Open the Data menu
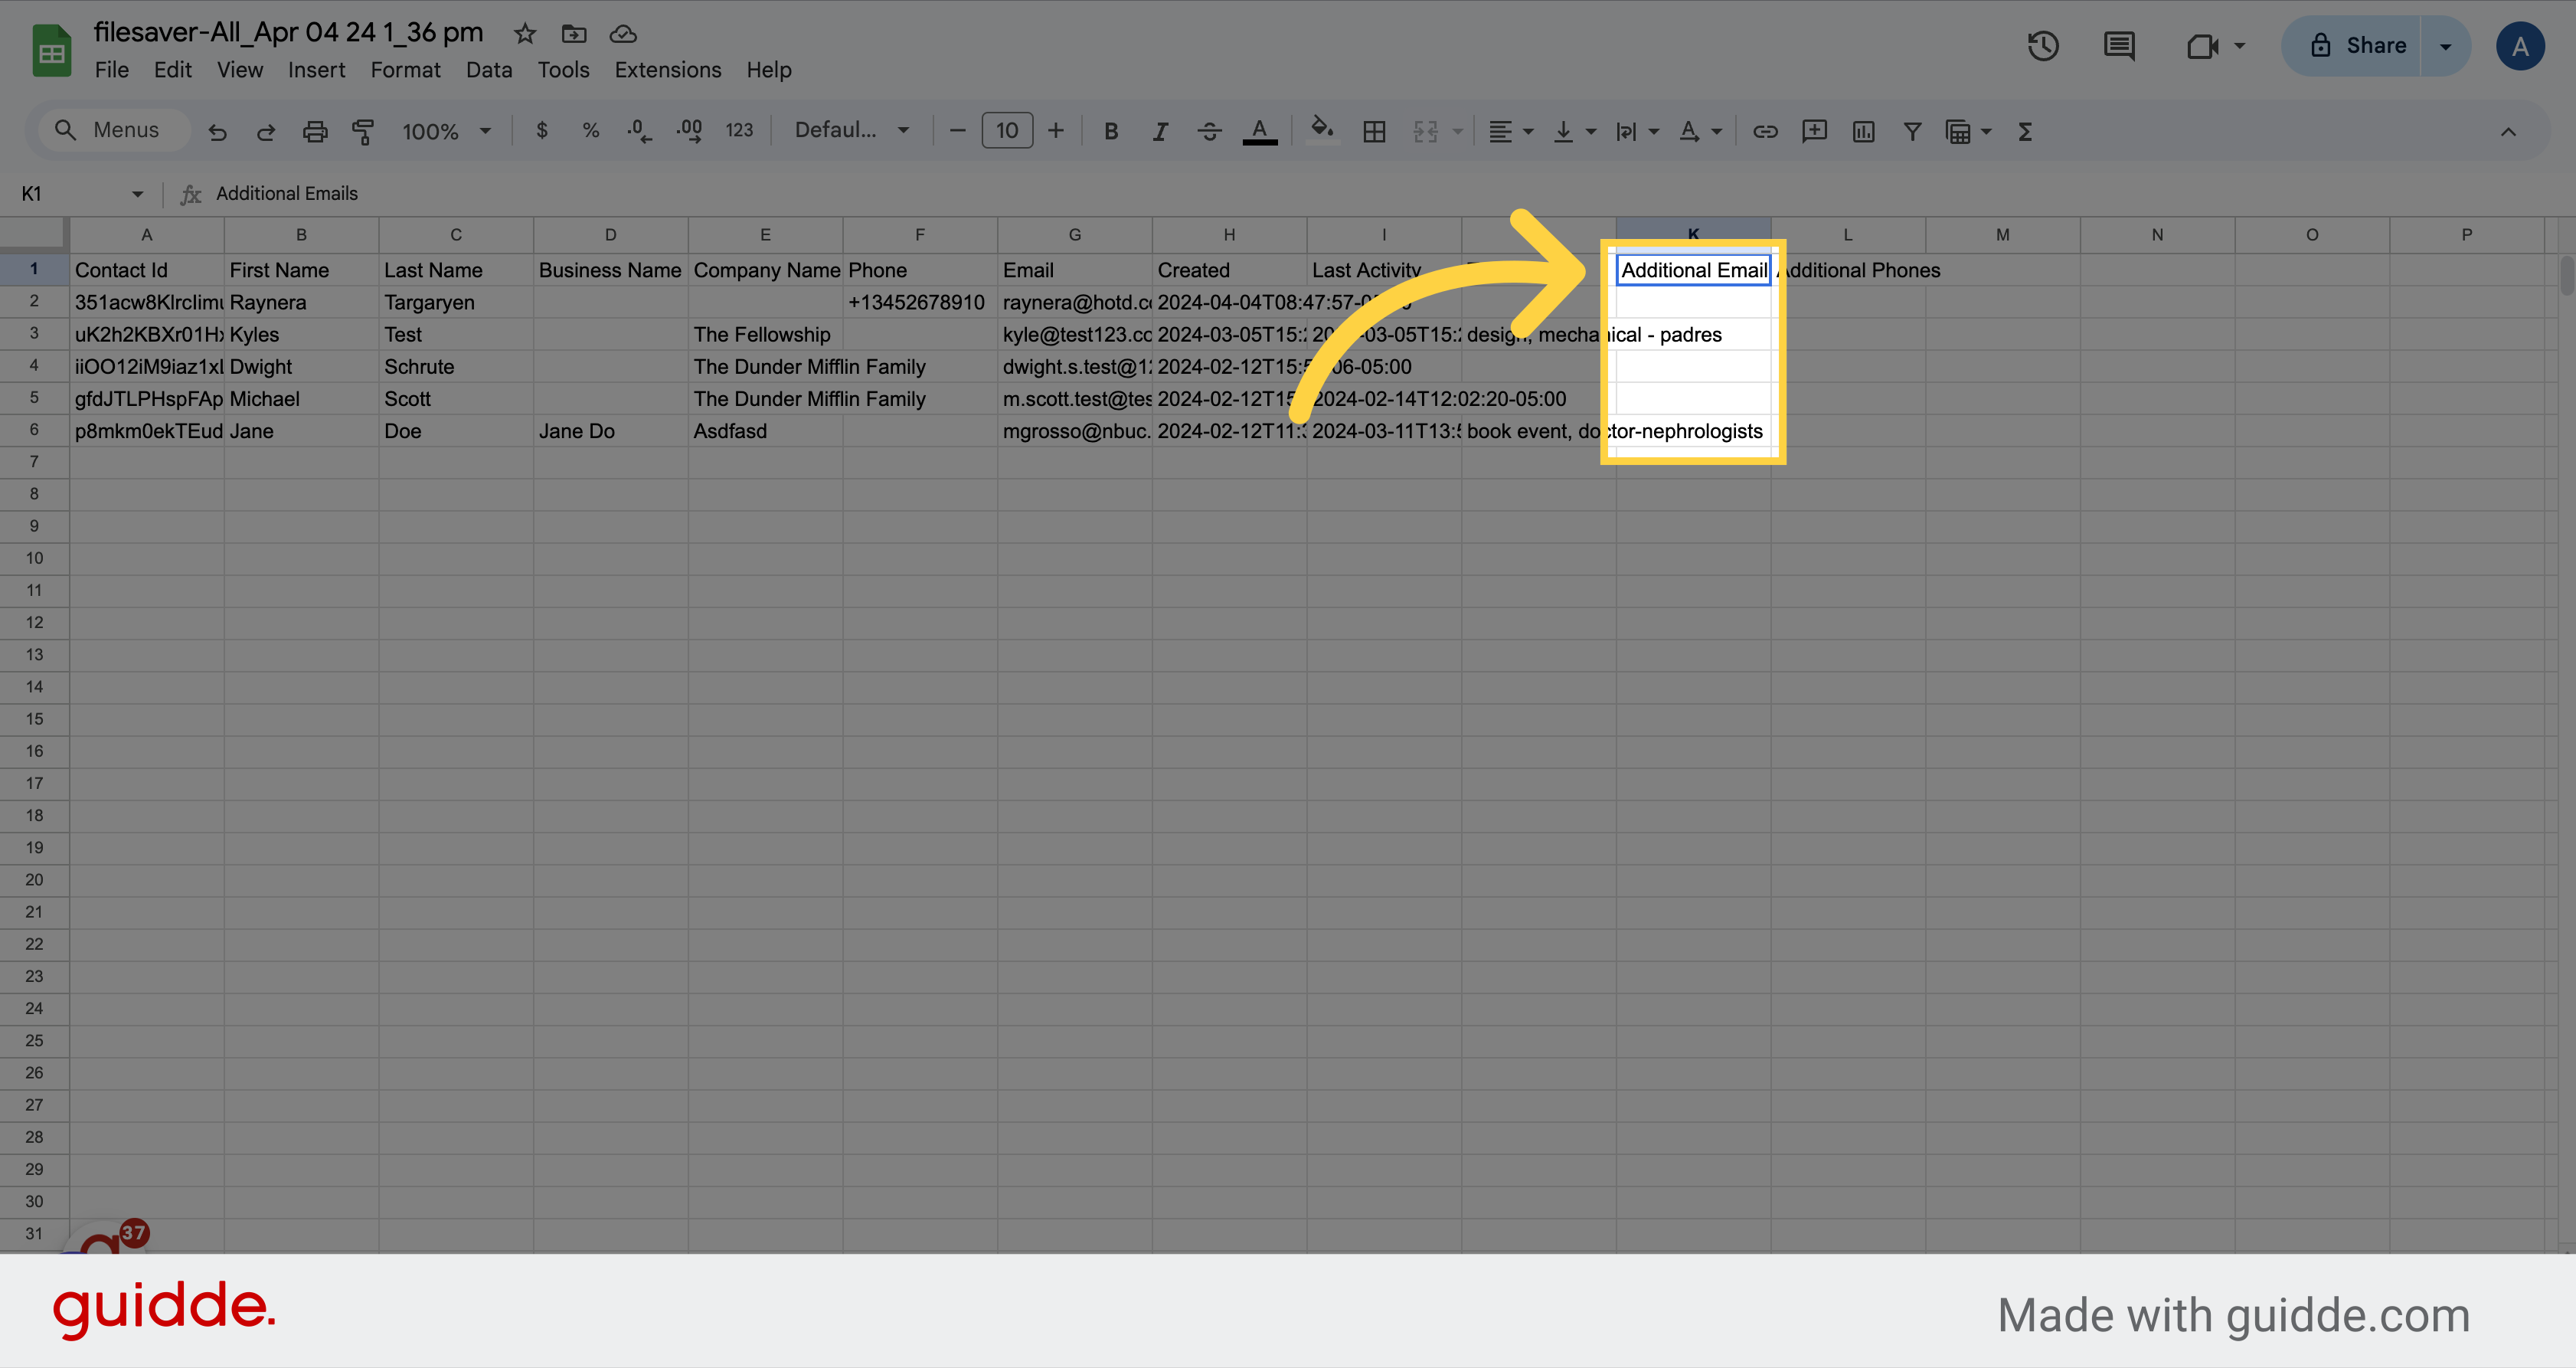 [489, 70]
